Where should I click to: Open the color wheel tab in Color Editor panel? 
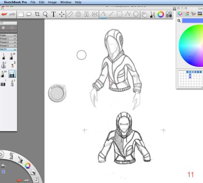[x=180, y=13]
